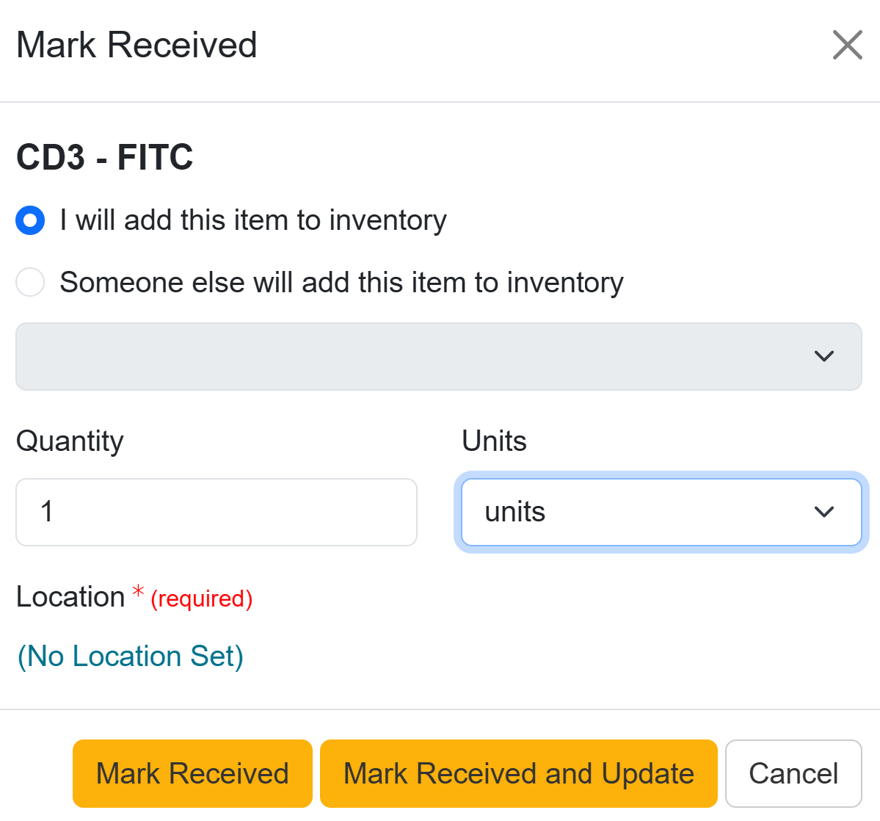The image size is (880, 821).
Task: Open the "(No Location Set)" link
Action: pos(131,657)
